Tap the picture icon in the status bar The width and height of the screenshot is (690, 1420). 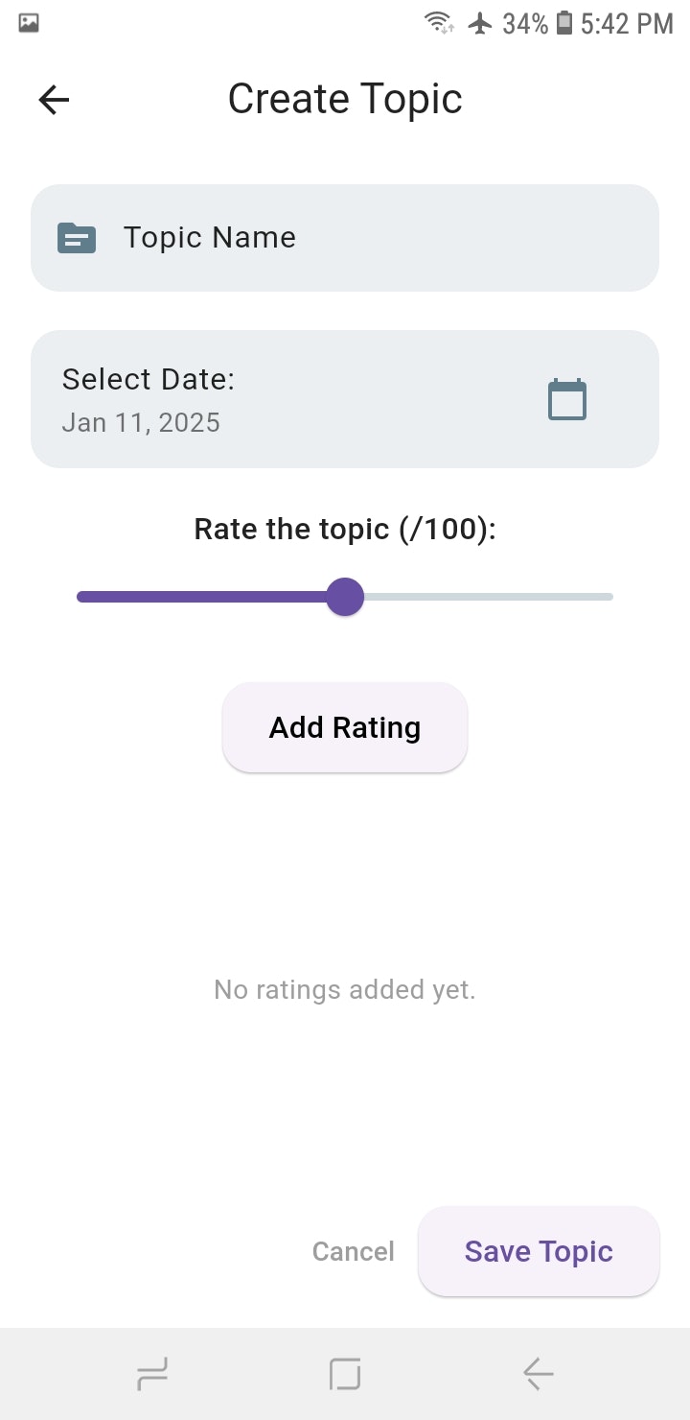pyautogui.click(x=29, y=23)
